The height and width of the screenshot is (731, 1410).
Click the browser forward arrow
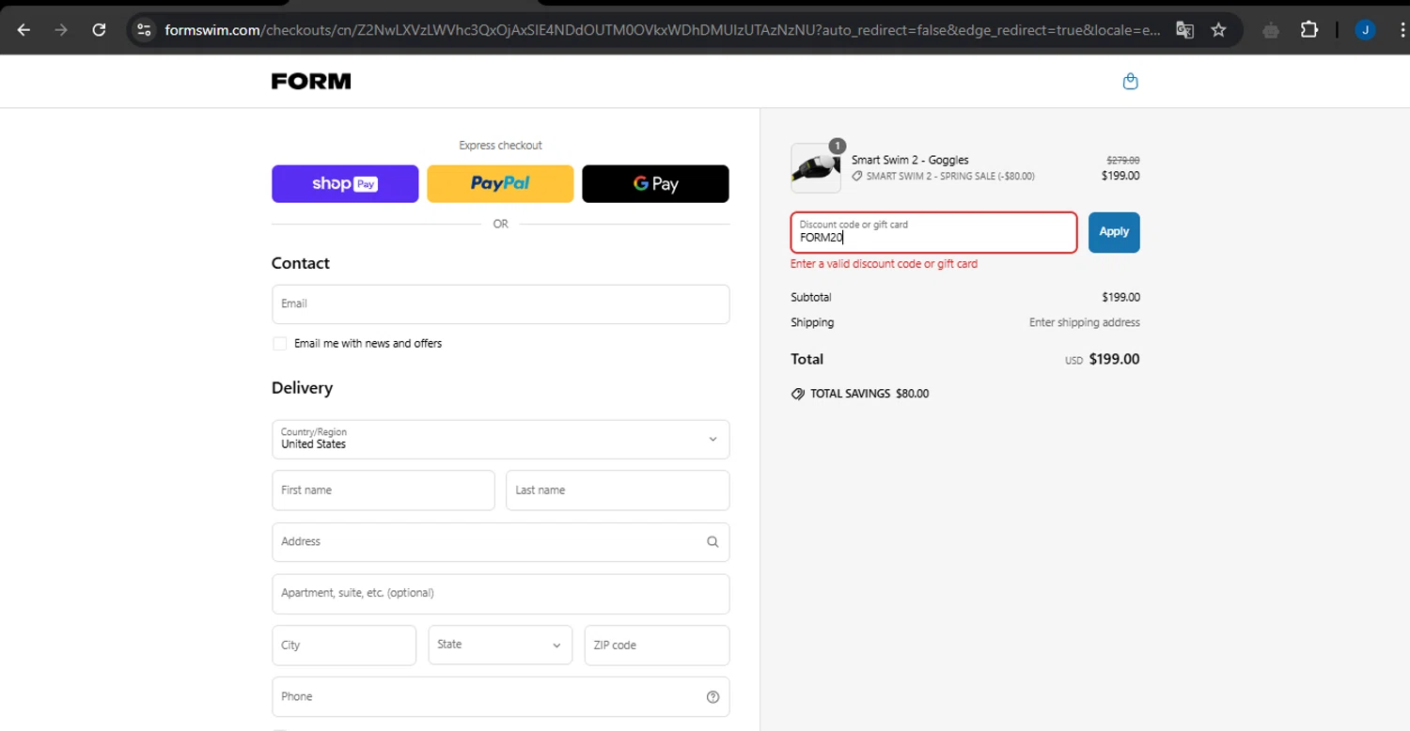61,30
